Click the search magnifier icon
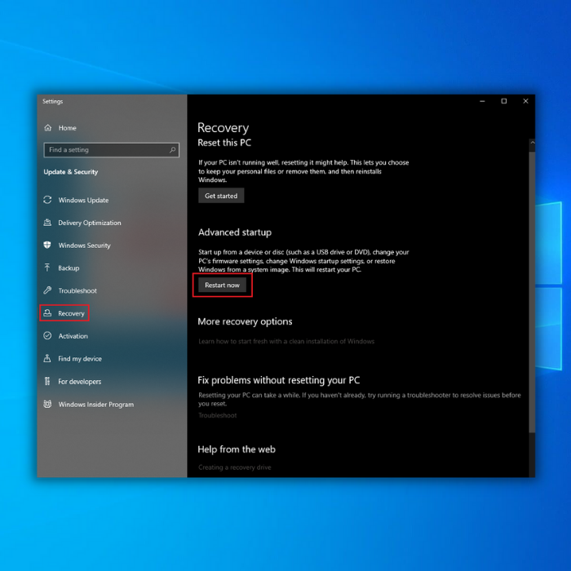This screenshot has height=571, width=571. 173,149
